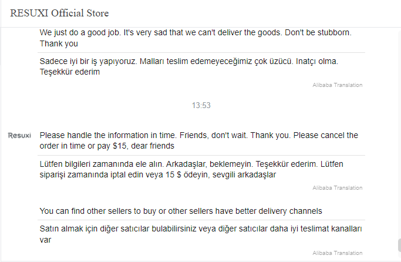Click the Resuxi seller avatar logo
The height and width of the screenshot is (262, 401).
19,135
